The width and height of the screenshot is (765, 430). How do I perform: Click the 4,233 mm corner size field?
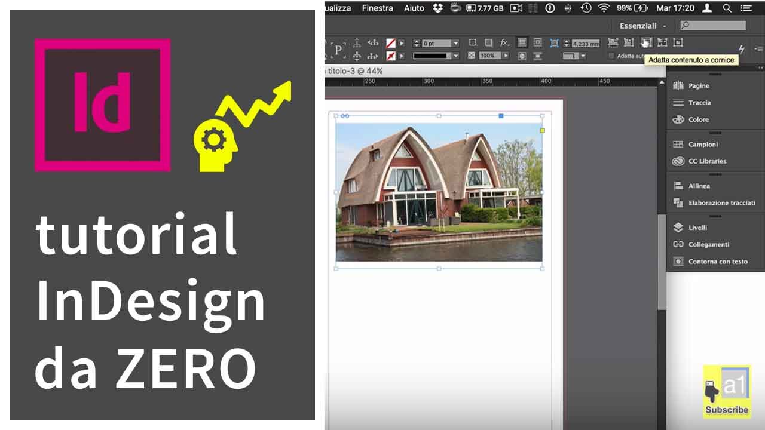[x=586, y=43]
